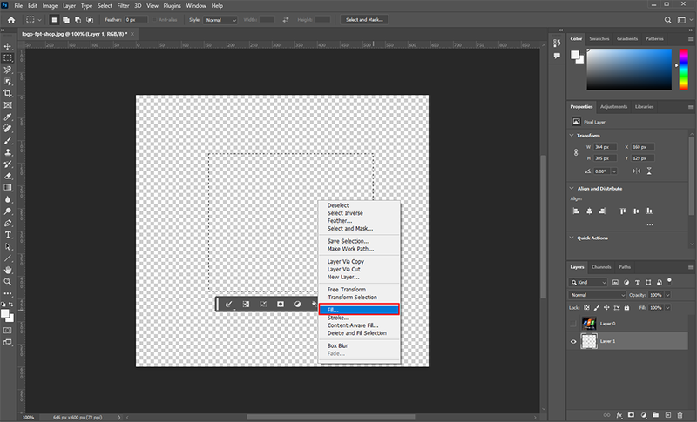Open the Edit Toolbar three-dots button
Image resolution: width=697 pixels, height=422 pixels.
click(8, 293)
